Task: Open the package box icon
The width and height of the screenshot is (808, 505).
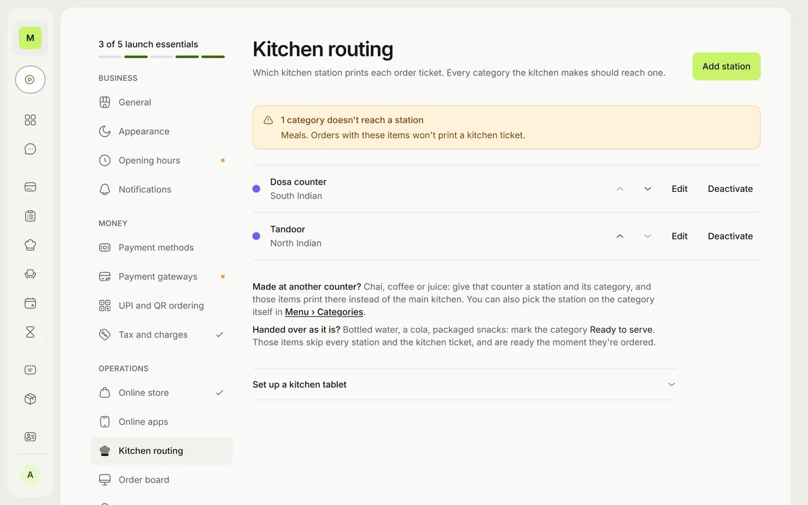Action: (x=30, y=399)
